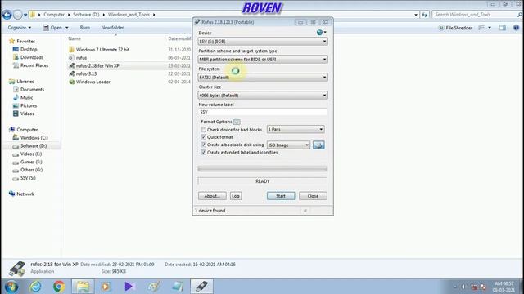Open Videos library in navigation pane
Screen dimensions: 524x294
[24, 114]
